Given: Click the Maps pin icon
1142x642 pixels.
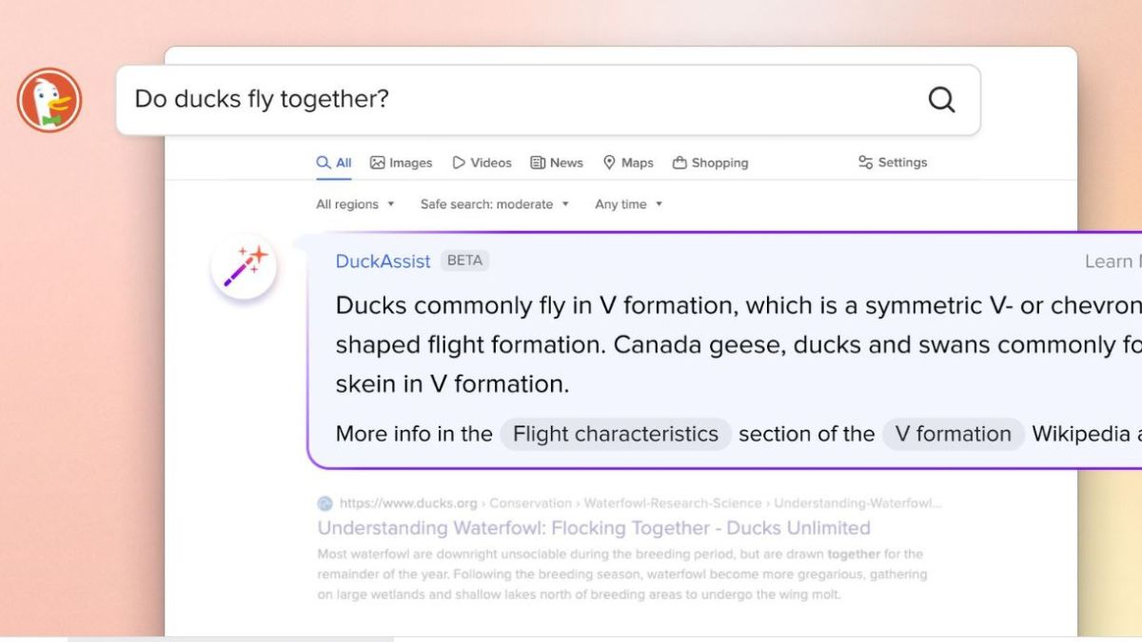Looking at the screenshot, I should click(610, 162).
